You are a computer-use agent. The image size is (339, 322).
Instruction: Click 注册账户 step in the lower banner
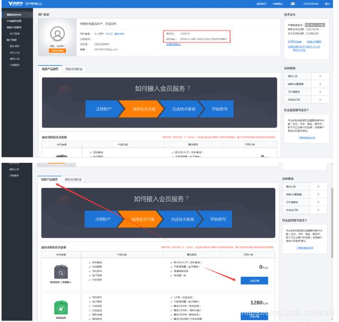[x=103, y=219]
